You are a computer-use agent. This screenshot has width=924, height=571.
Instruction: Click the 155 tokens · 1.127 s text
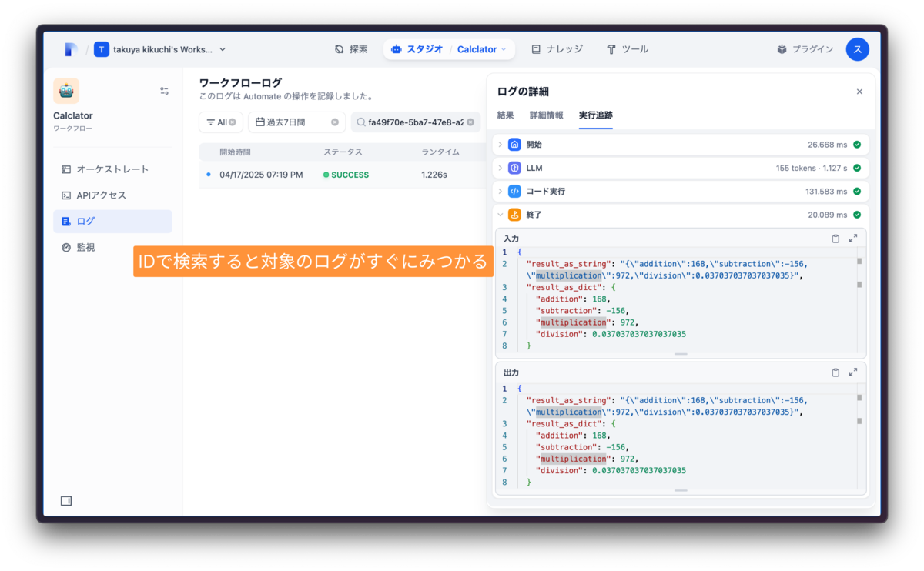point(812,168)
